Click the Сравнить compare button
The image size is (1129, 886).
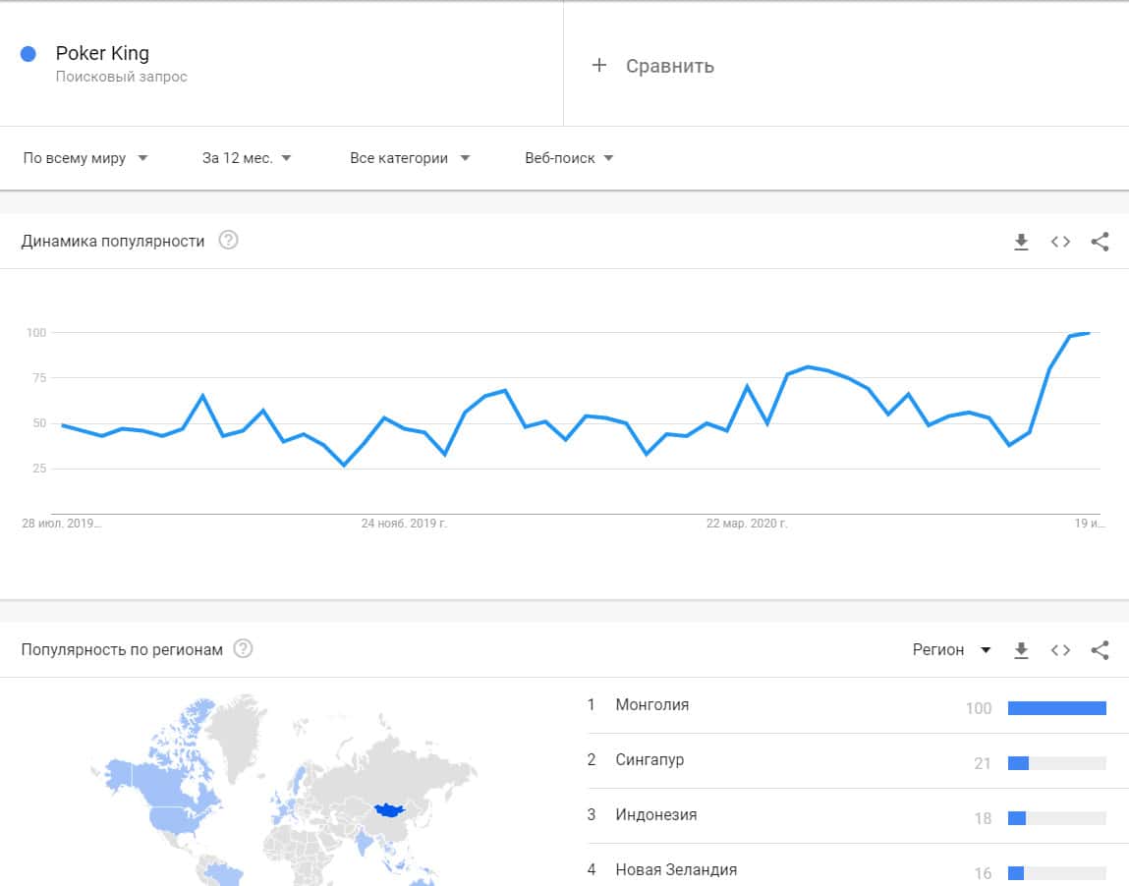pyautogui.click(x=669, y=66)
